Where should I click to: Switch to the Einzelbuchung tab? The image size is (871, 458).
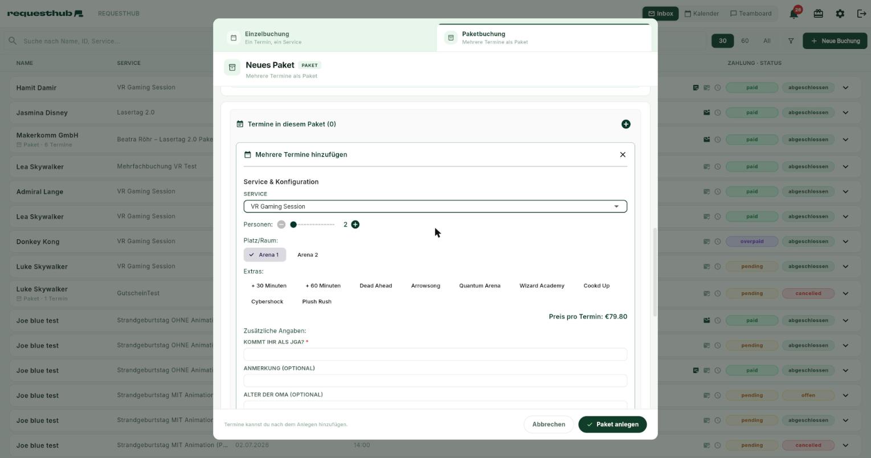pyautogui.click(x=325, y=38)
